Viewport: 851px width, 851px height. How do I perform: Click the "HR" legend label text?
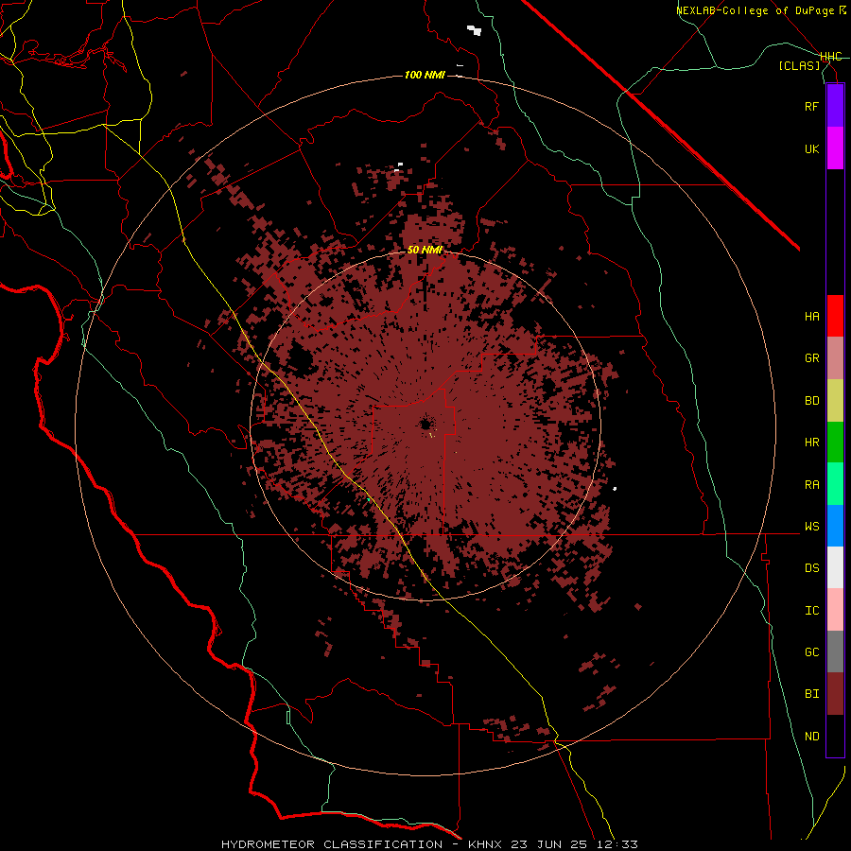[811, 443]
